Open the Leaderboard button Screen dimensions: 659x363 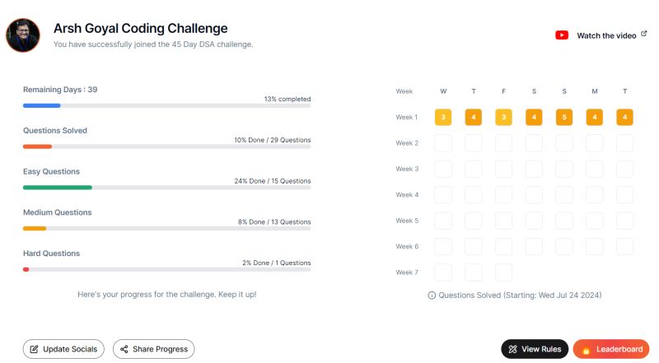(x=611, y=349)
